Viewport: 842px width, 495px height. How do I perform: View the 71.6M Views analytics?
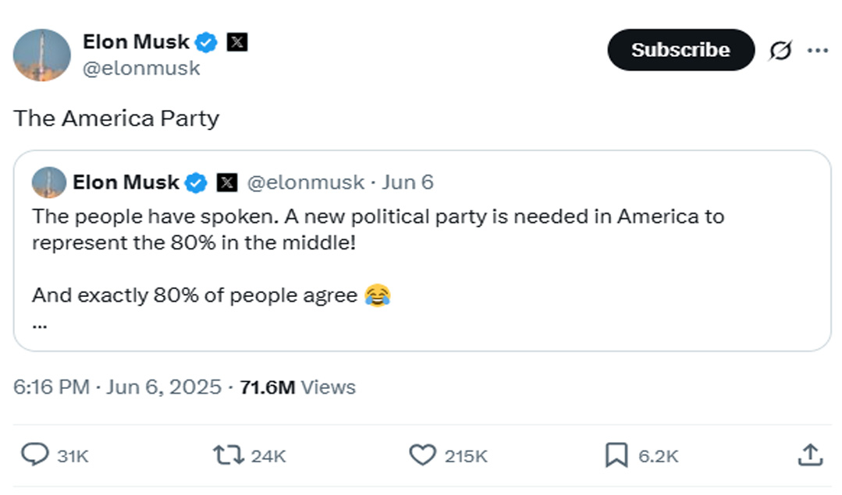[x=297, y=387]
